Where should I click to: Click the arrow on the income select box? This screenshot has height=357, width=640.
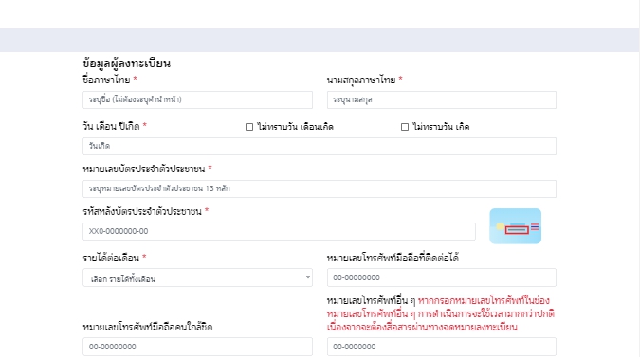tap(308, 277)
